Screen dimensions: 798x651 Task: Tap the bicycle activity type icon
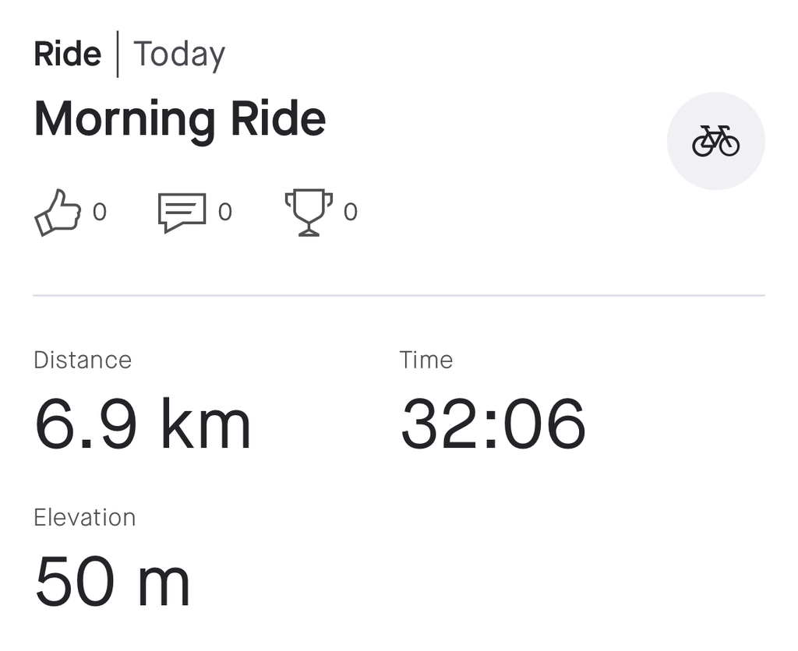[x=715, y=141]
